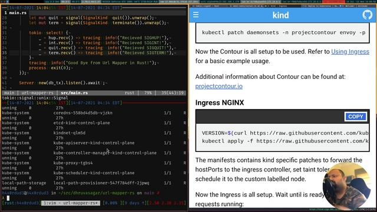Click the rust filetype in vim status line
Image resolution: width=377 pixels, height=212 pixels.
[130, 93]
